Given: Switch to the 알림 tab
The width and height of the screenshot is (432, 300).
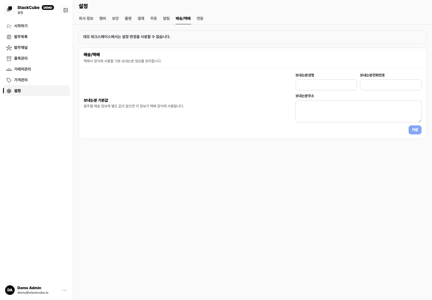Looking at the screenshot, I should coord(166,18).
